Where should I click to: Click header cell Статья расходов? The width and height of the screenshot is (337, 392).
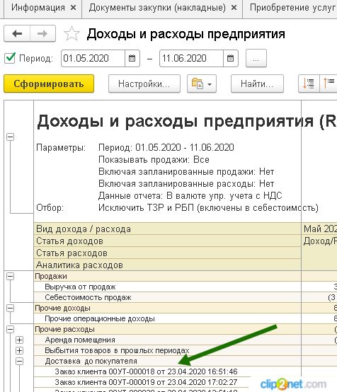point(167,253)
